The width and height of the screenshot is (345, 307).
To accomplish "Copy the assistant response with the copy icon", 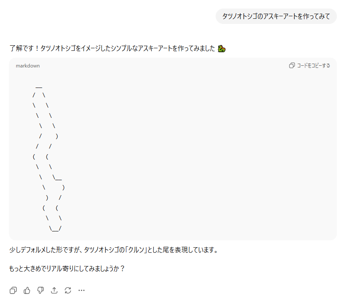I will pos(13,290).
